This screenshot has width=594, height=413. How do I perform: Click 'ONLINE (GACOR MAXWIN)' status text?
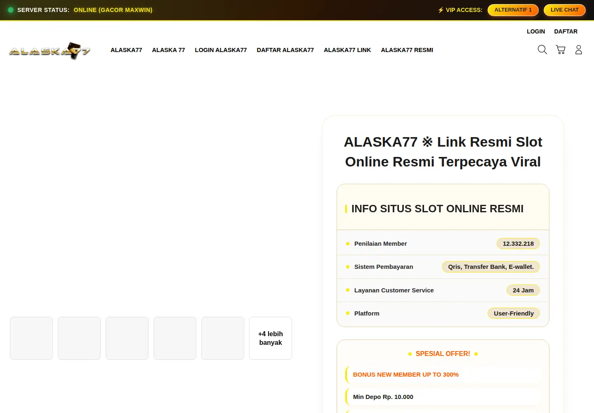tap(113, 10)
